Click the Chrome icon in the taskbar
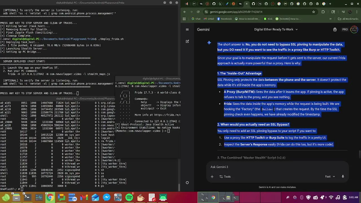The height and width of the screenshot is (203, 361). click(x=50, y=197)
